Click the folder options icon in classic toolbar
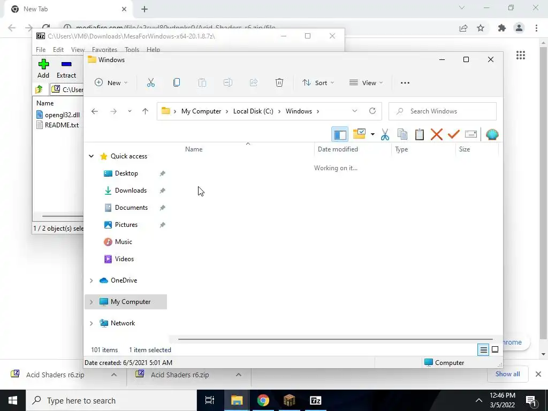548x411 pixels. click(x=359, y=134)
